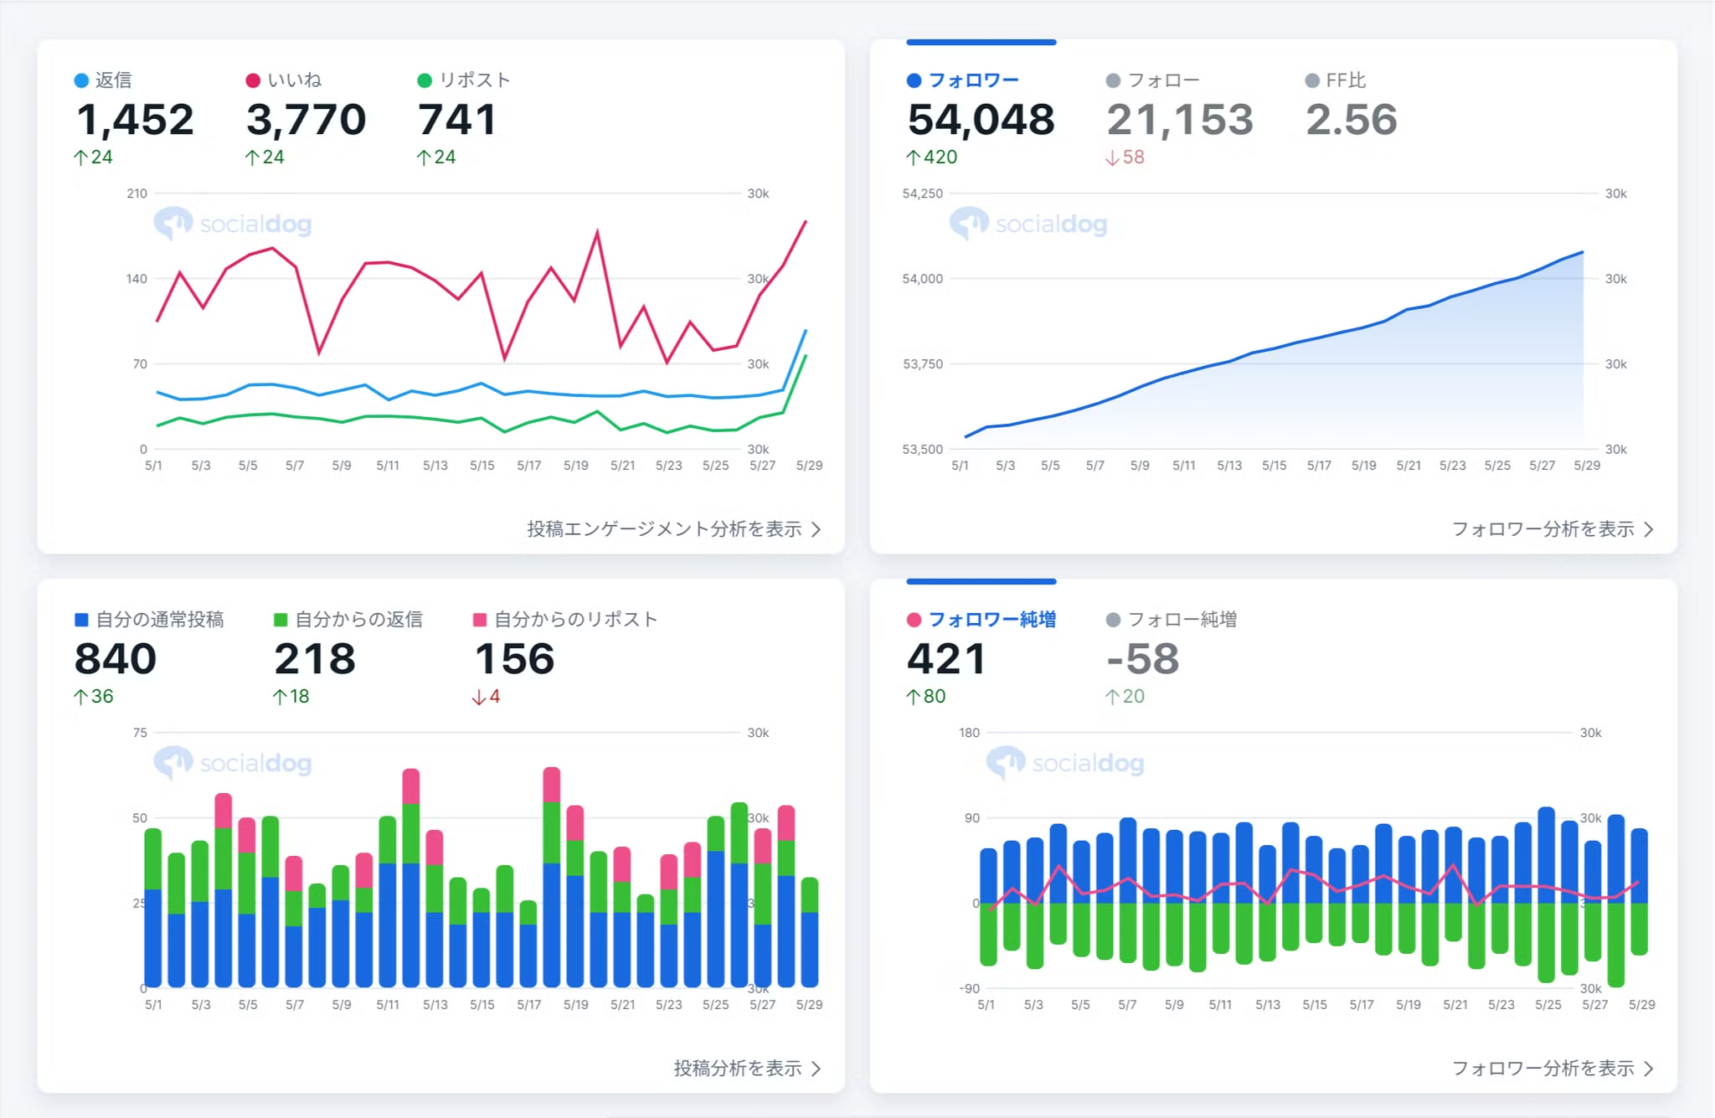Toggle the 自分からの返信 series value 218
The height and width of the screenshot is (1118, 1715).
tap(315, 659)
